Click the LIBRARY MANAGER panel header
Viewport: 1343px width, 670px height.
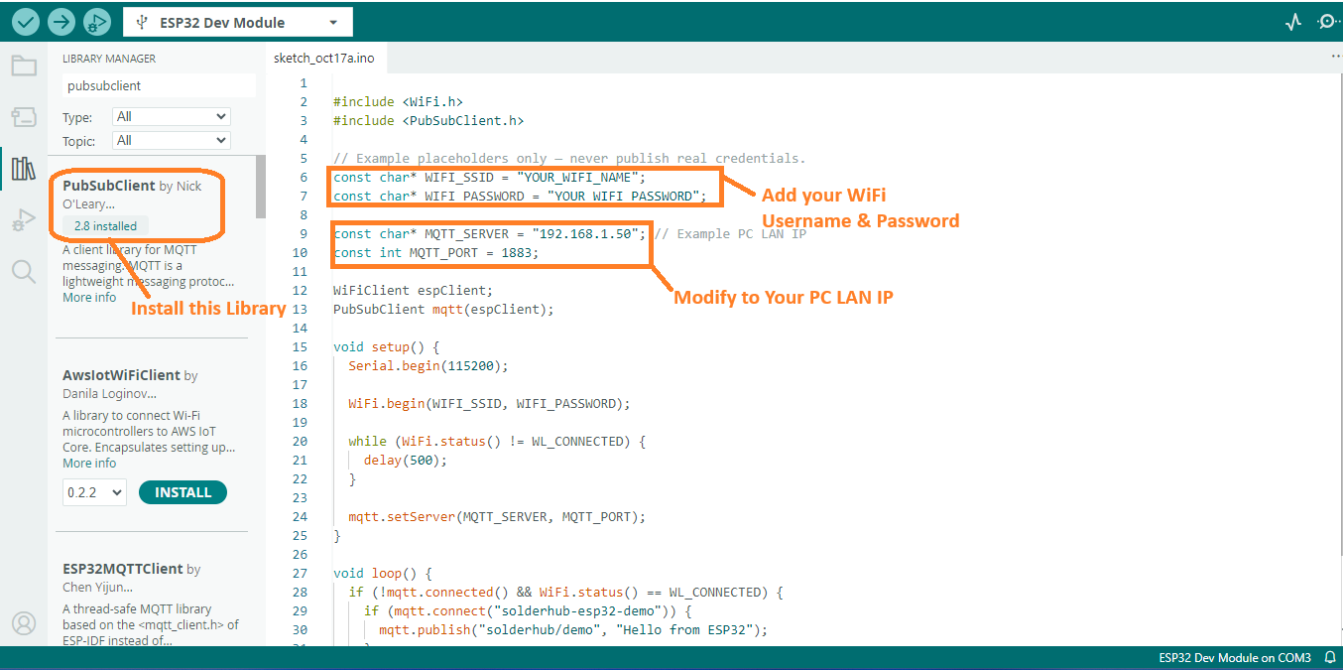[x=109, y=59]
